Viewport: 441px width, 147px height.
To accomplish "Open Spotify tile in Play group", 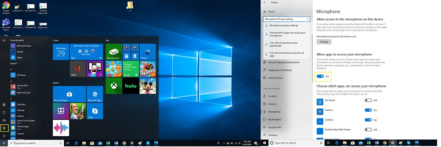I will pyautogui.click(x=130, y=69).
